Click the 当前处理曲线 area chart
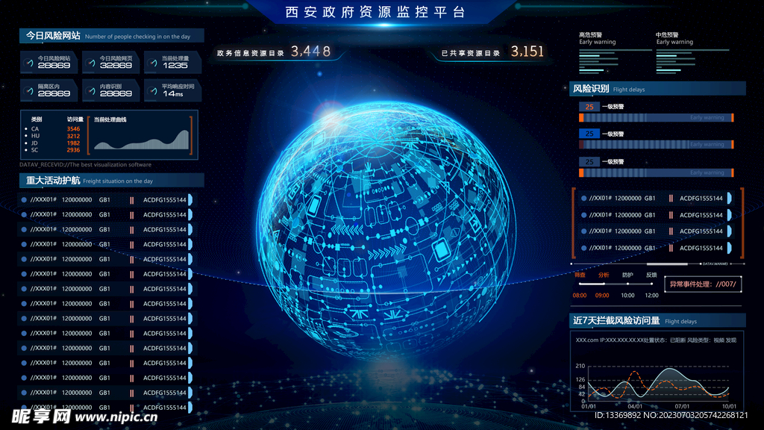This screenshot has height=430, width=764. click(141, 139)
